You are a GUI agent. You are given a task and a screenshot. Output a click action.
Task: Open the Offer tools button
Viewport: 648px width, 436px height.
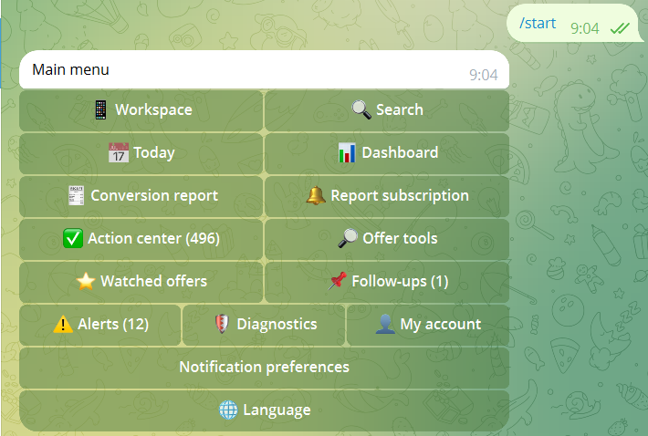387,239
